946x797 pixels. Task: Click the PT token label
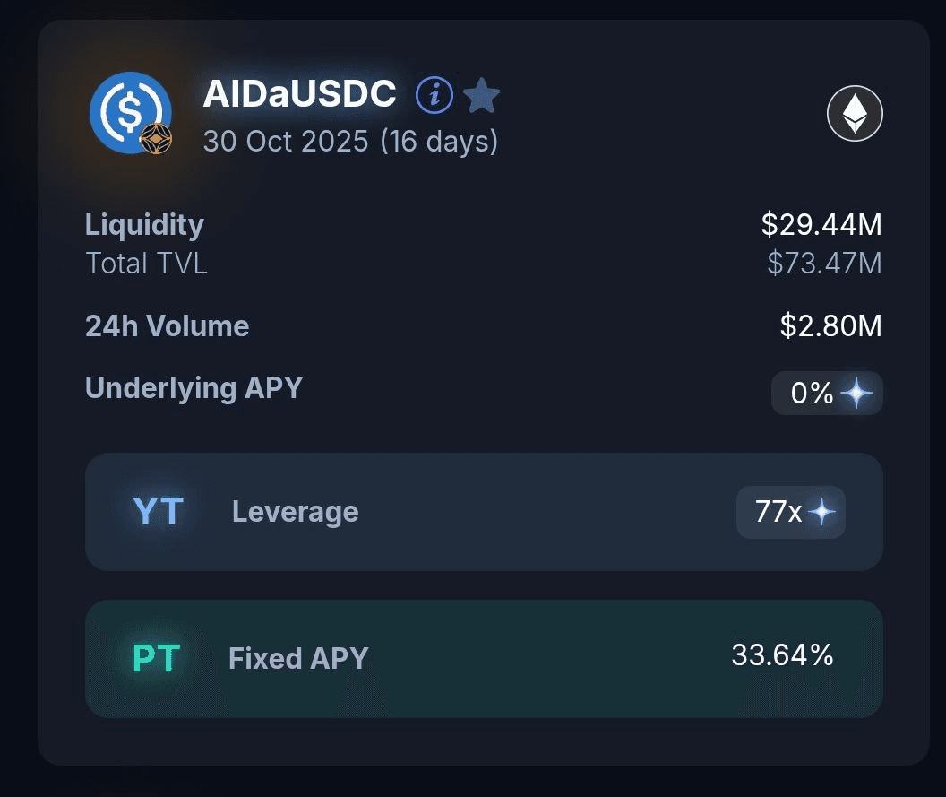(156, 659)
